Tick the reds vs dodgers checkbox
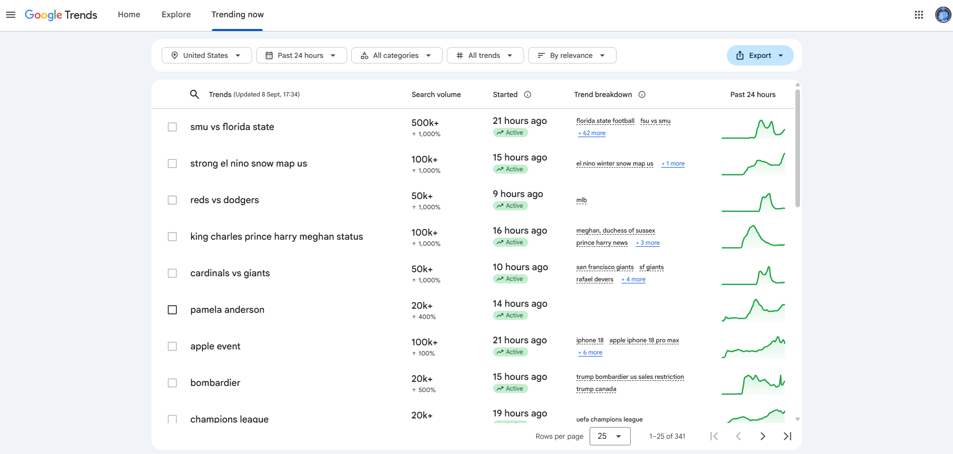Viewport: 953px width, 454px height. tap(172, 200)
